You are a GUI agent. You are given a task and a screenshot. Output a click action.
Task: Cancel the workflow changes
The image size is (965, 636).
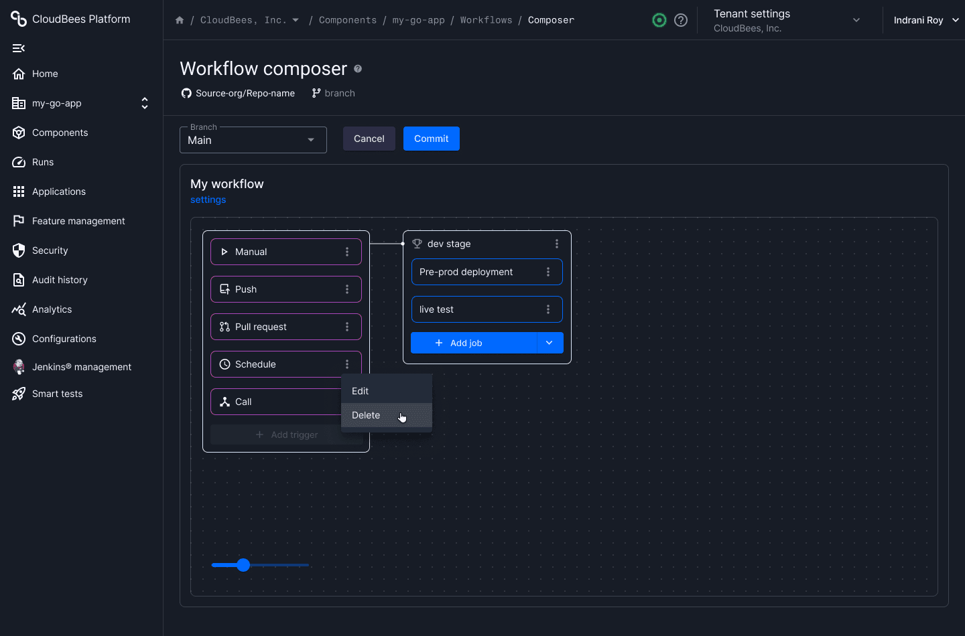[369, 139]
